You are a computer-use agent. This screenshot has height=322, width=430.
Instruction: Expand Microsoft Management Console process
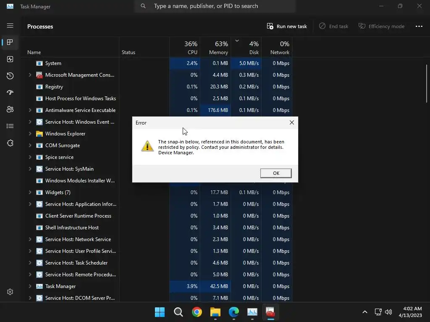(30, 75)
